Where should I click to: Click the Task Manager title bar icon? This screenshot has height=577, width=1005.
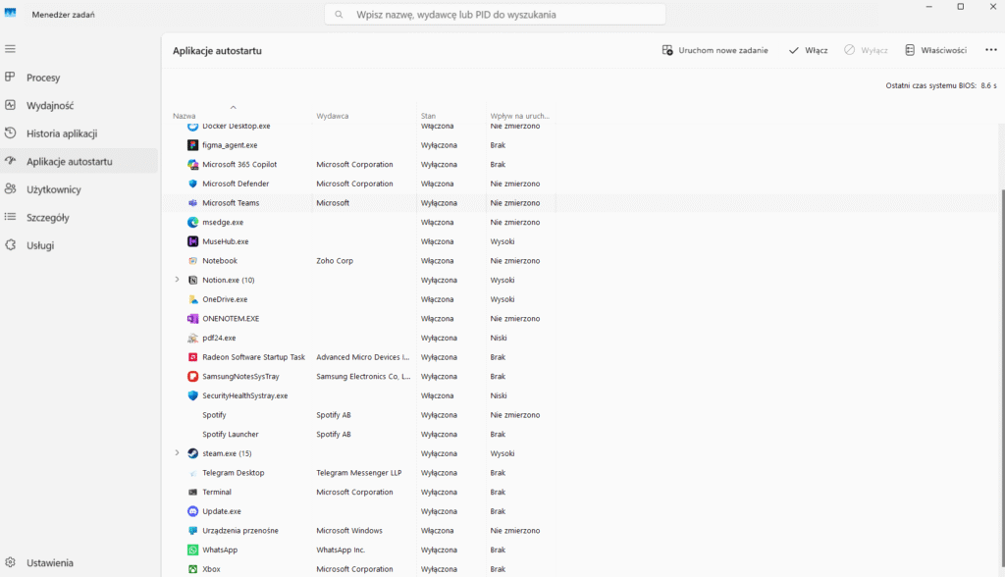(x=10, y=14)
